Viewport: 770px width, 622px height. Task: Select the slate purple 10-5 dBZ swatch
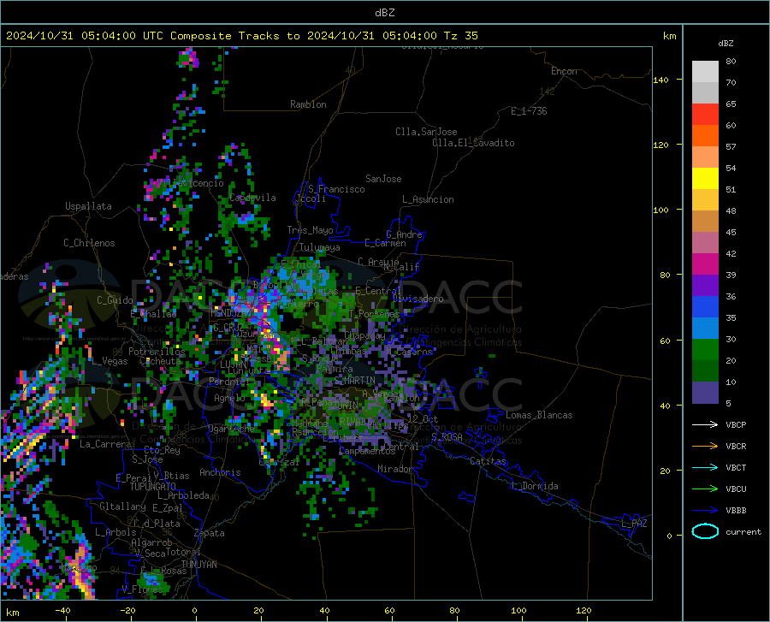click(705, 393)
